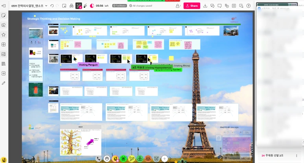Click the zoom slider handle
Image resolution: width=304 pixels, height=163 pixels.
pyautogui.click(x=228, y=132)
